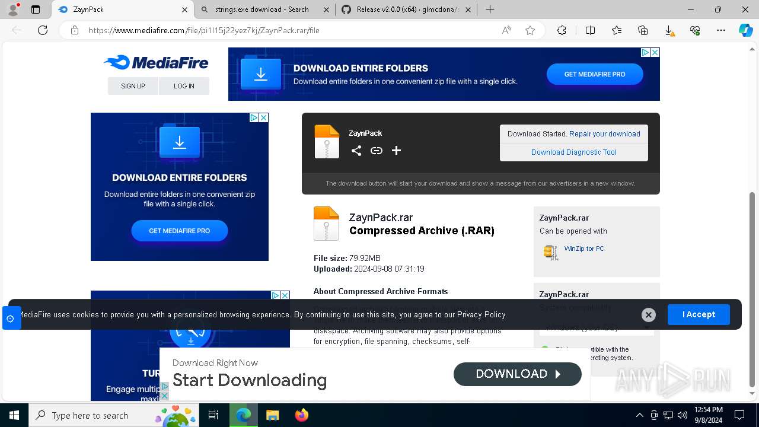This screenshot has height=427, width=759.
Task: Click the ZaynPack.rar file name heading
Action: pyautogui.click(x=381, y=218)
